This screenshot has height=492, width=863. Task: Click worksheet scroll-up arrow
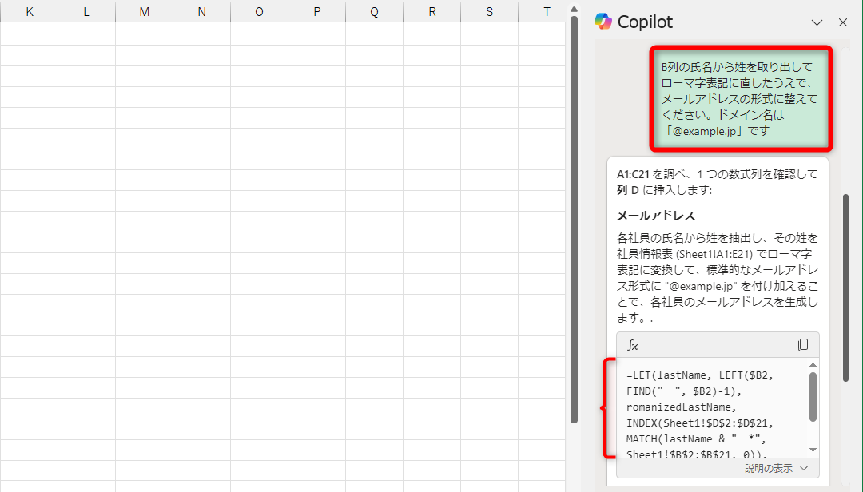pos(574,10)
